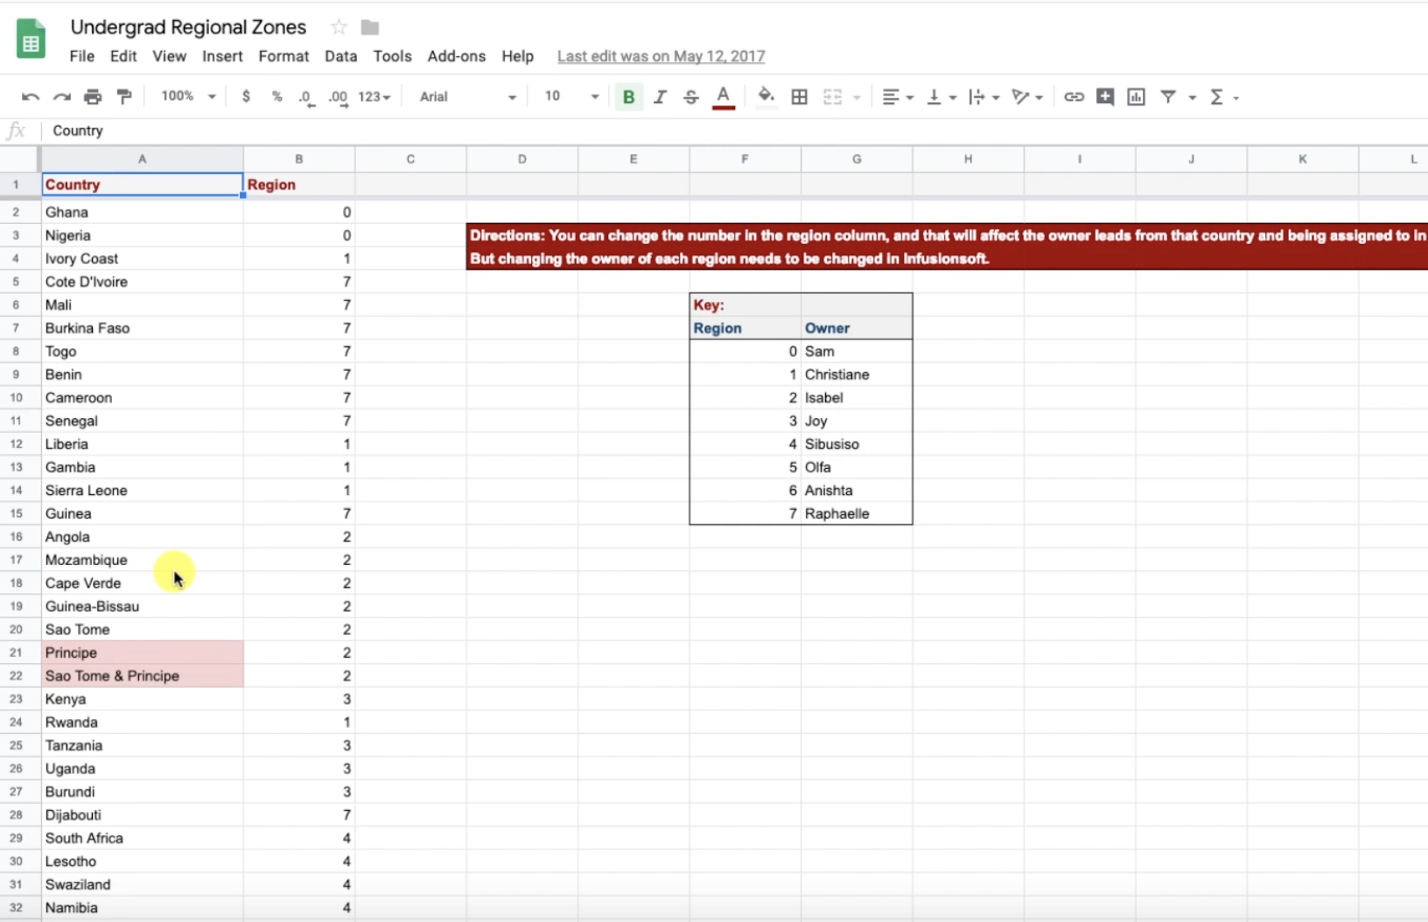The image size is (1428, 922).
Task: Open the Arial font dropdown
Action: click(467, 97)
